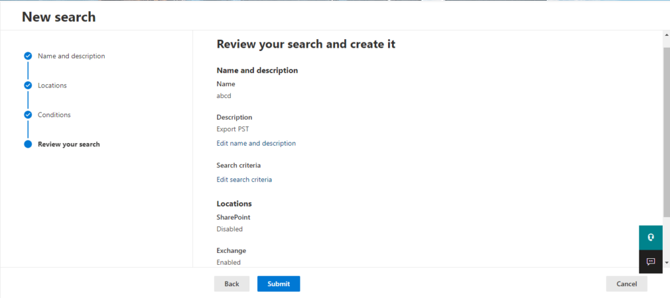
Task: Click the Locations step checkmark icon
Action: click(x=27, y=86)
